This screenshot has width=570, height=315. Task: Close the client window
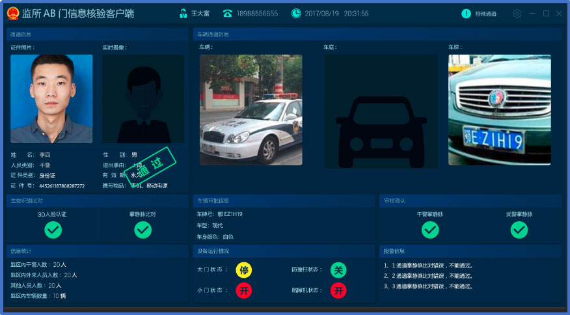[x=559, y=14]
